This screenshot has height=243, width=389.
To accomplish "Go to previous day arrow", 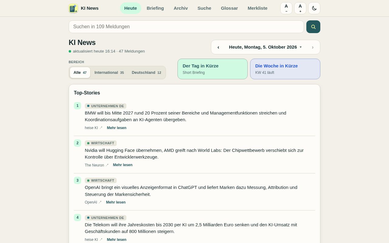I will point(218,47).
